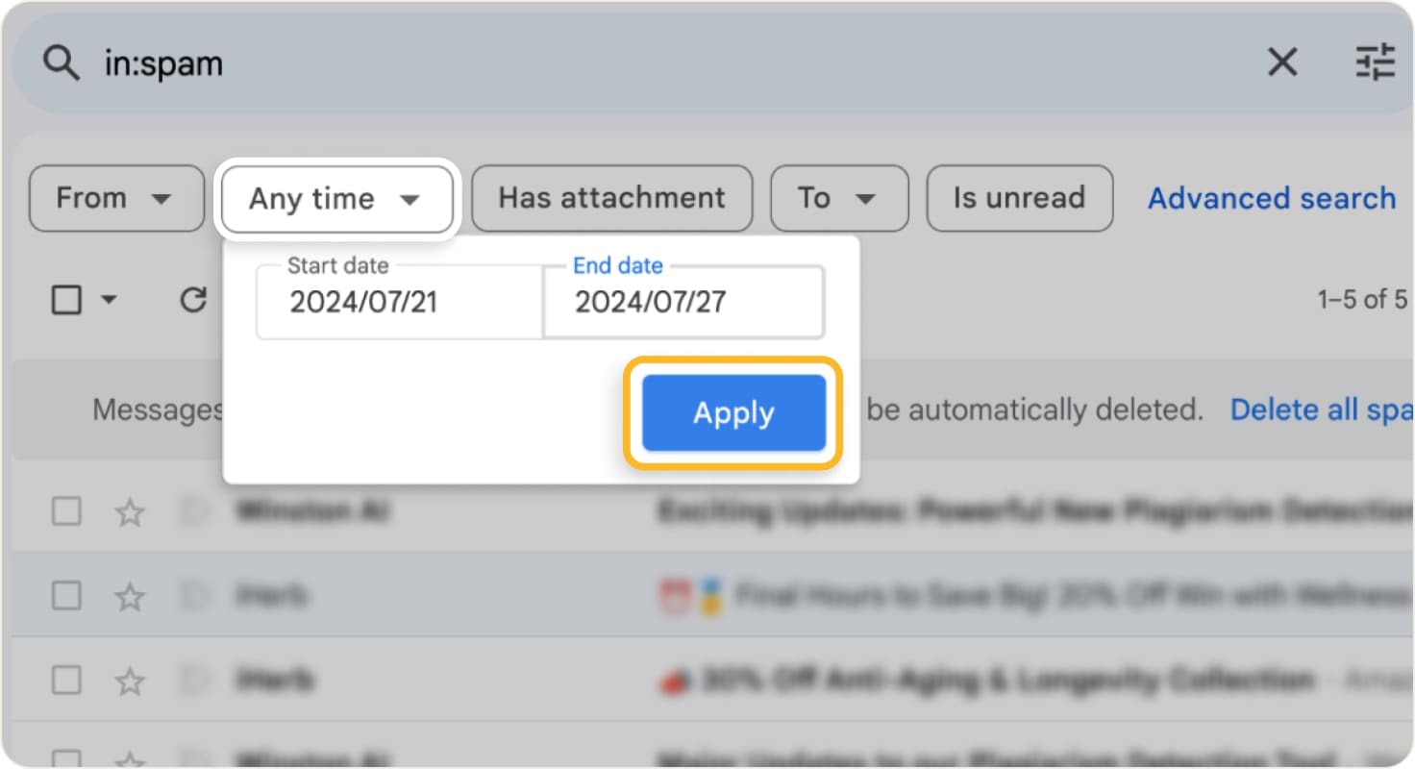The height and width of the screenshot is (769, 1415).
Task: Open the To filter dropdown
Action: [838, 199]
